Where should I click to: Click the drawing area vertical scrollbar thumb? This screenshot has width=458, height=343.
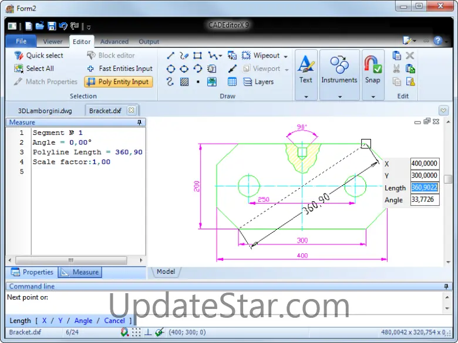pos(448,179)
